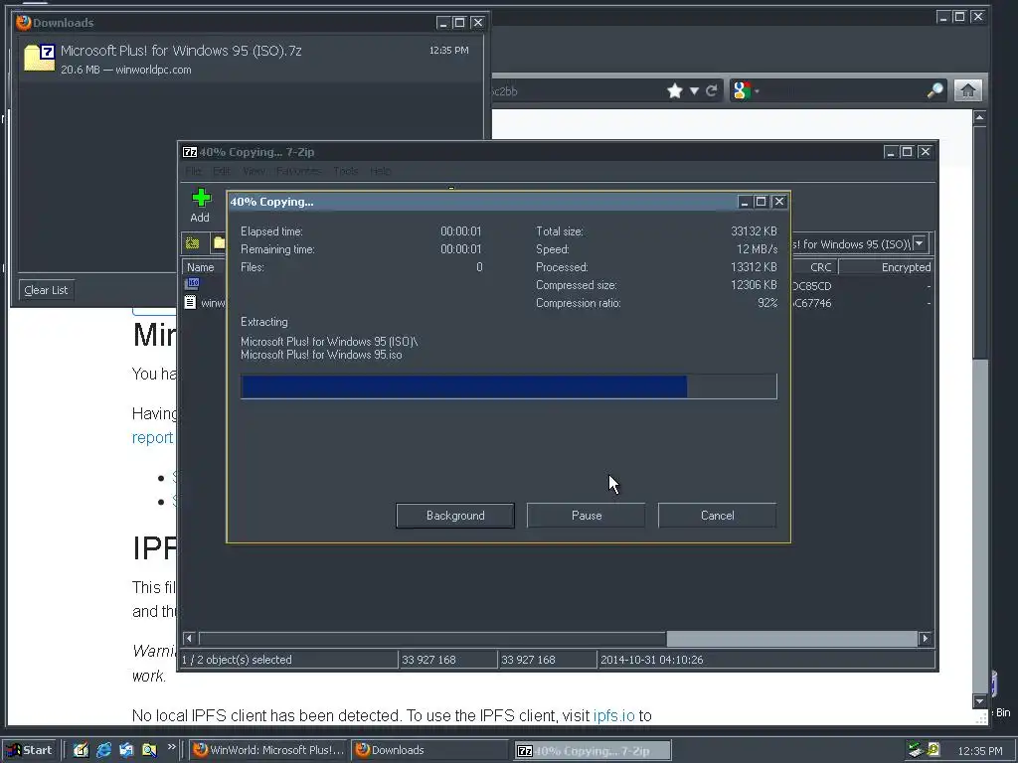The height and width of the screenshot is (763, 1018).
Task: Click the green Add icon in 7-Zip toolbar
Action: (201, 198)
